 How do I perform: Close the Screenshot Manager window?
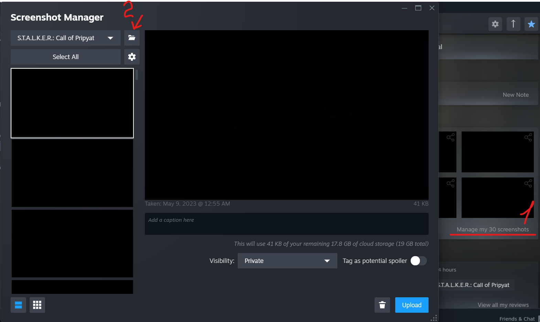432,8
